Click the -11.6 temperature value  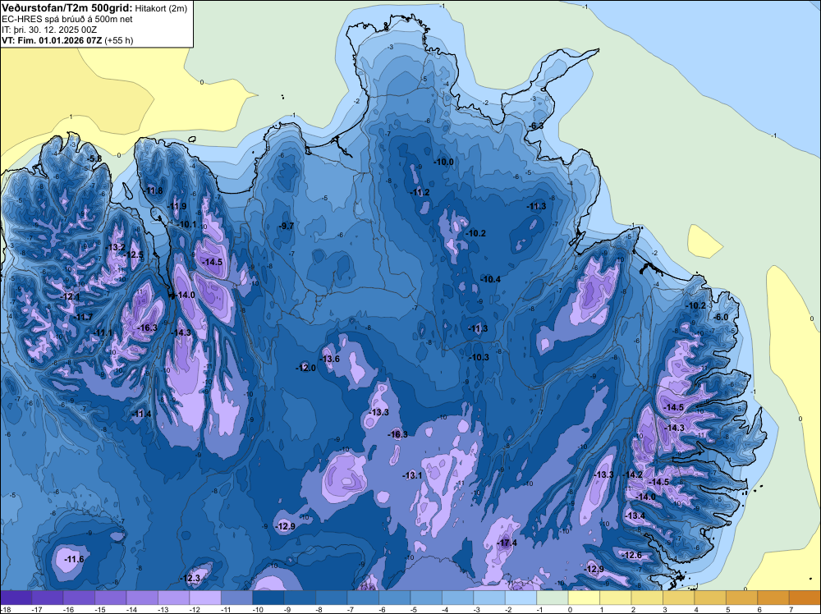(74, 560)
